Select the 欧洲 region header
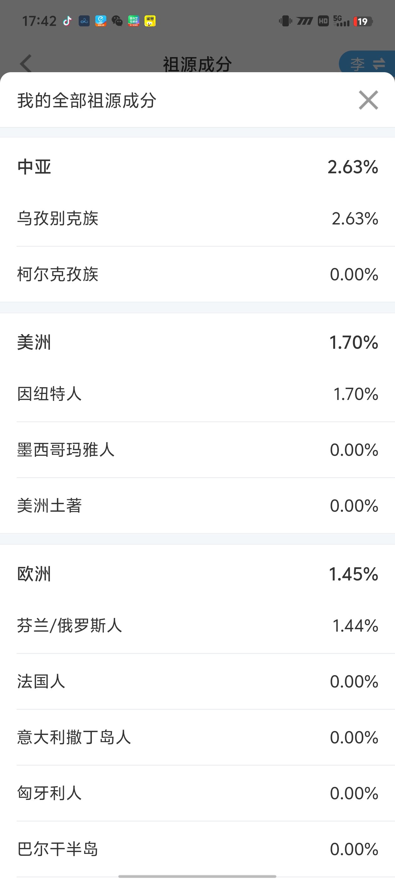The image size is (395, 879). coord(197,574)
